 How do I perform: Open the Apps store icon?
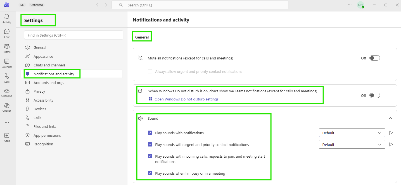(7, 137)
